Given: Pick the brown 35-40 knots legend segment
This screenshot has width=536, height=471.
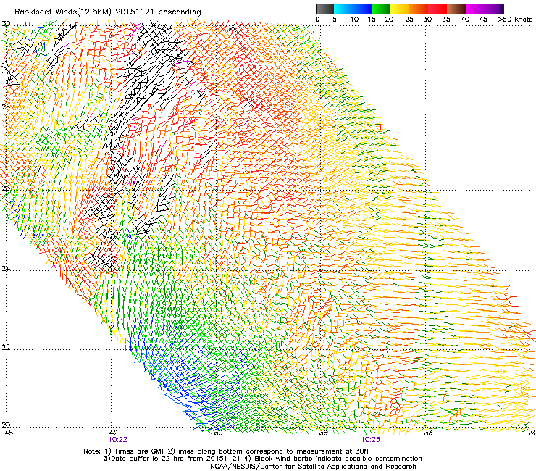Looking at the screenshot, I should 456,9.
